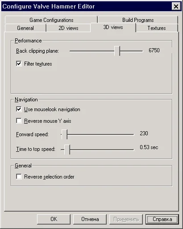Go to the 2D views tab
Viewport: 183px width, 229px height.
click(x=68, y=28)
